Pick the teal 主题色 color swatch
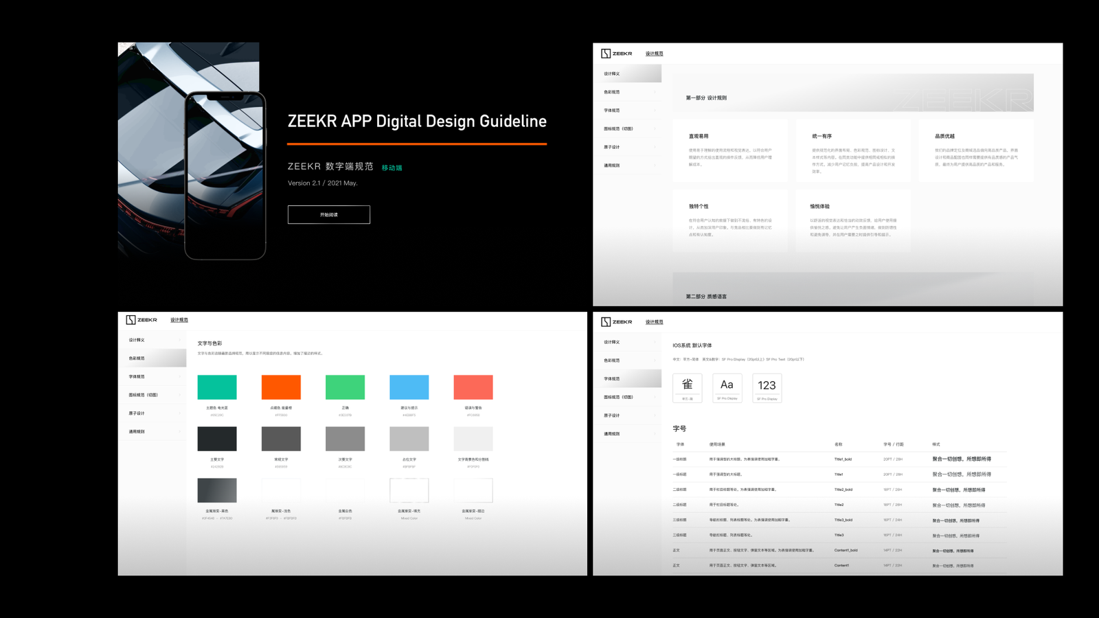The width and height of the screenshot is (1099, 618). click(217, 387)
